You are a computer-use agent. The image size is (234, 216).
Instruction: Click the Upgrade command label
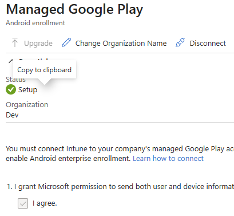[38, 44]
